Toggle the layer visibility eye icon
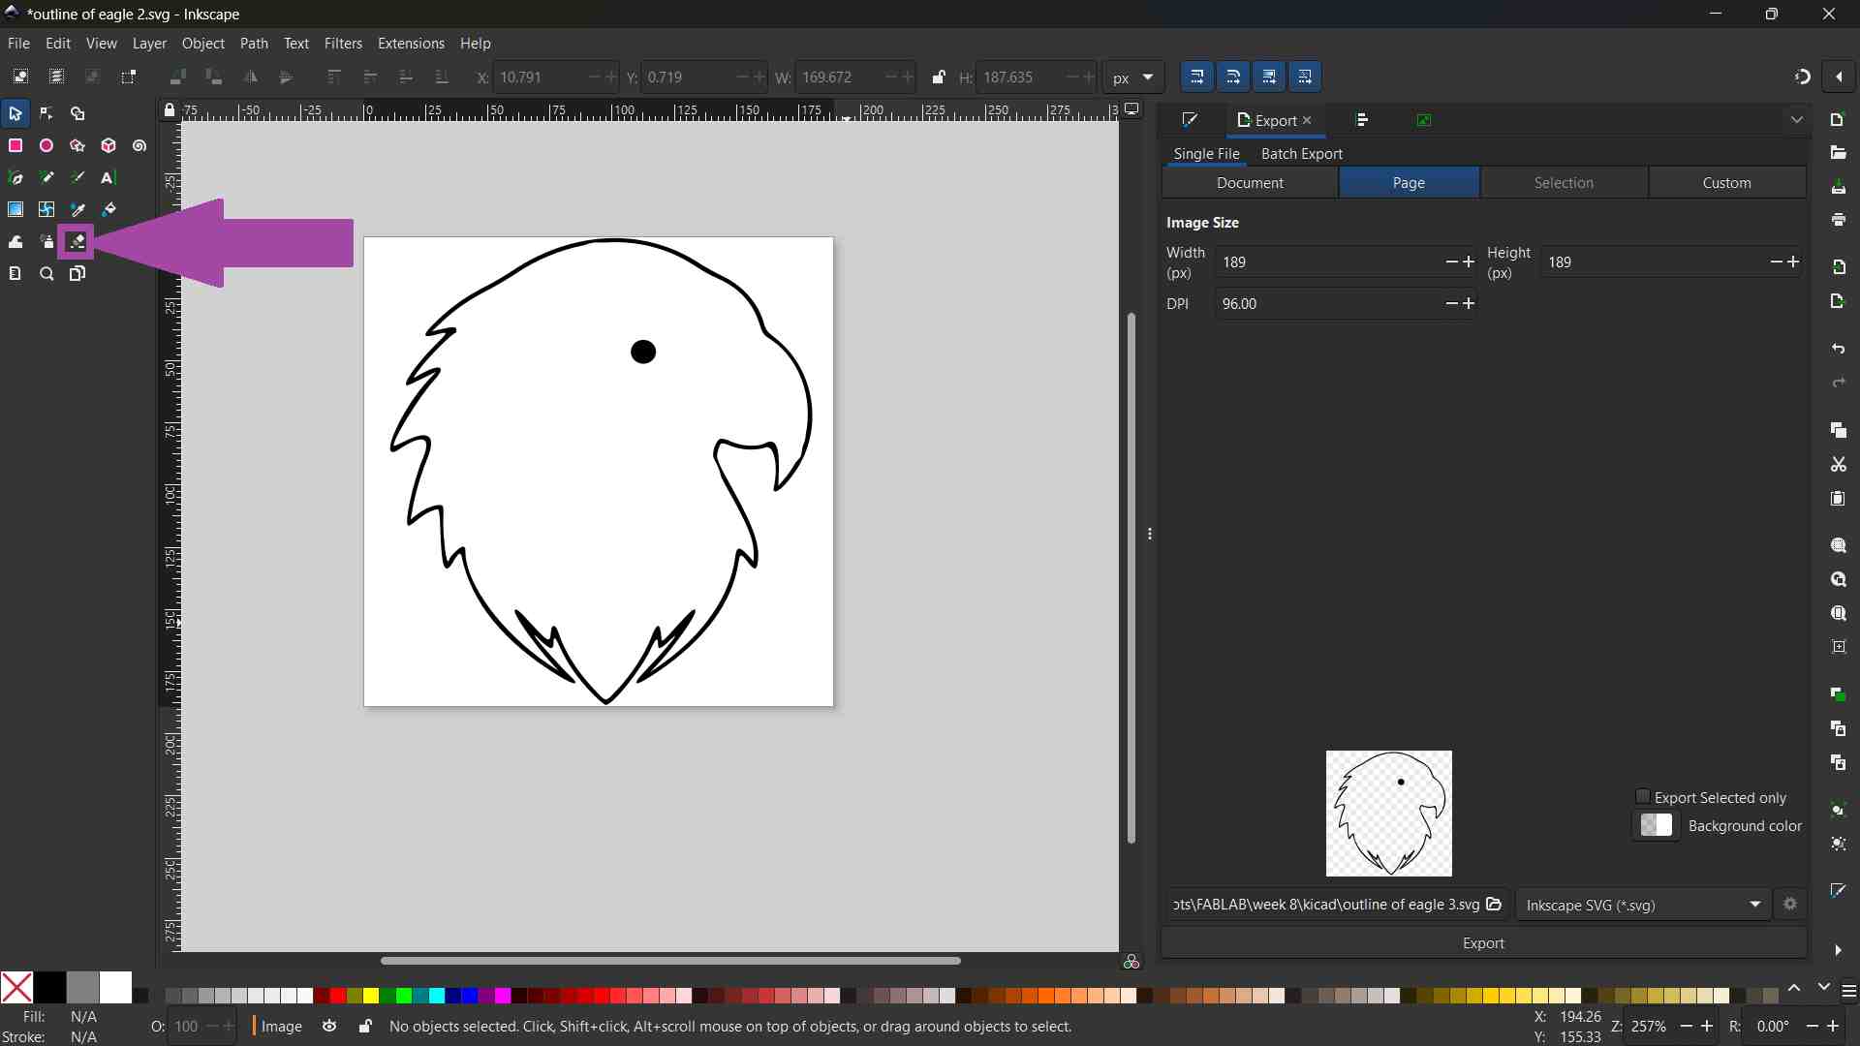Viewport: 1860px width, 1046px height. (x=329, y=1027)
